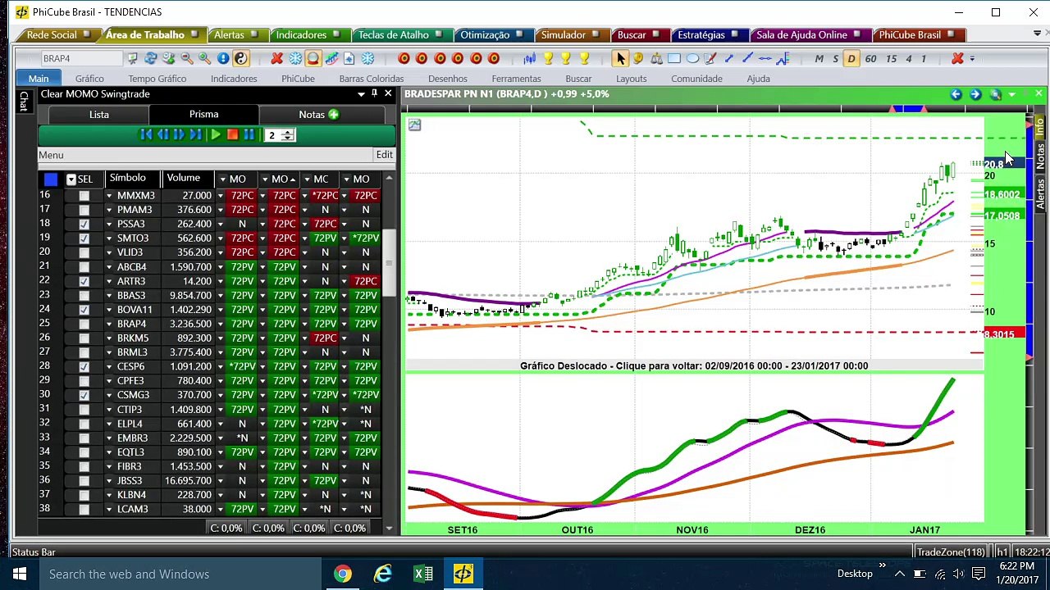1050x590 pixels.
Task: Toggle the crystal ball icon
Action: 313,58
